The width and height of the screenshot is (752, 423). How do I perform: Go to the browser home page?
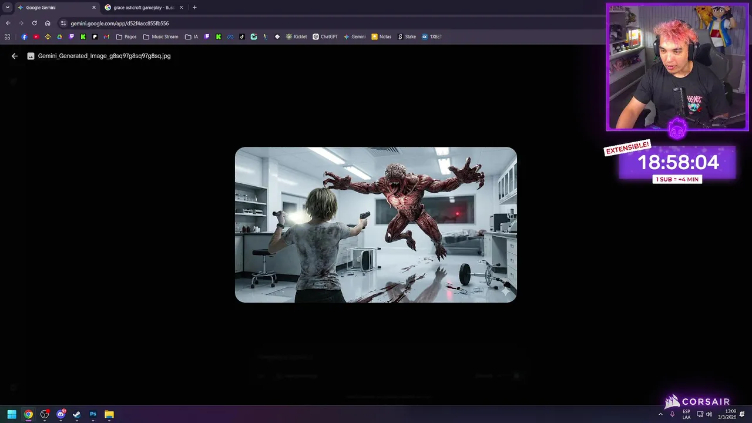48,23
